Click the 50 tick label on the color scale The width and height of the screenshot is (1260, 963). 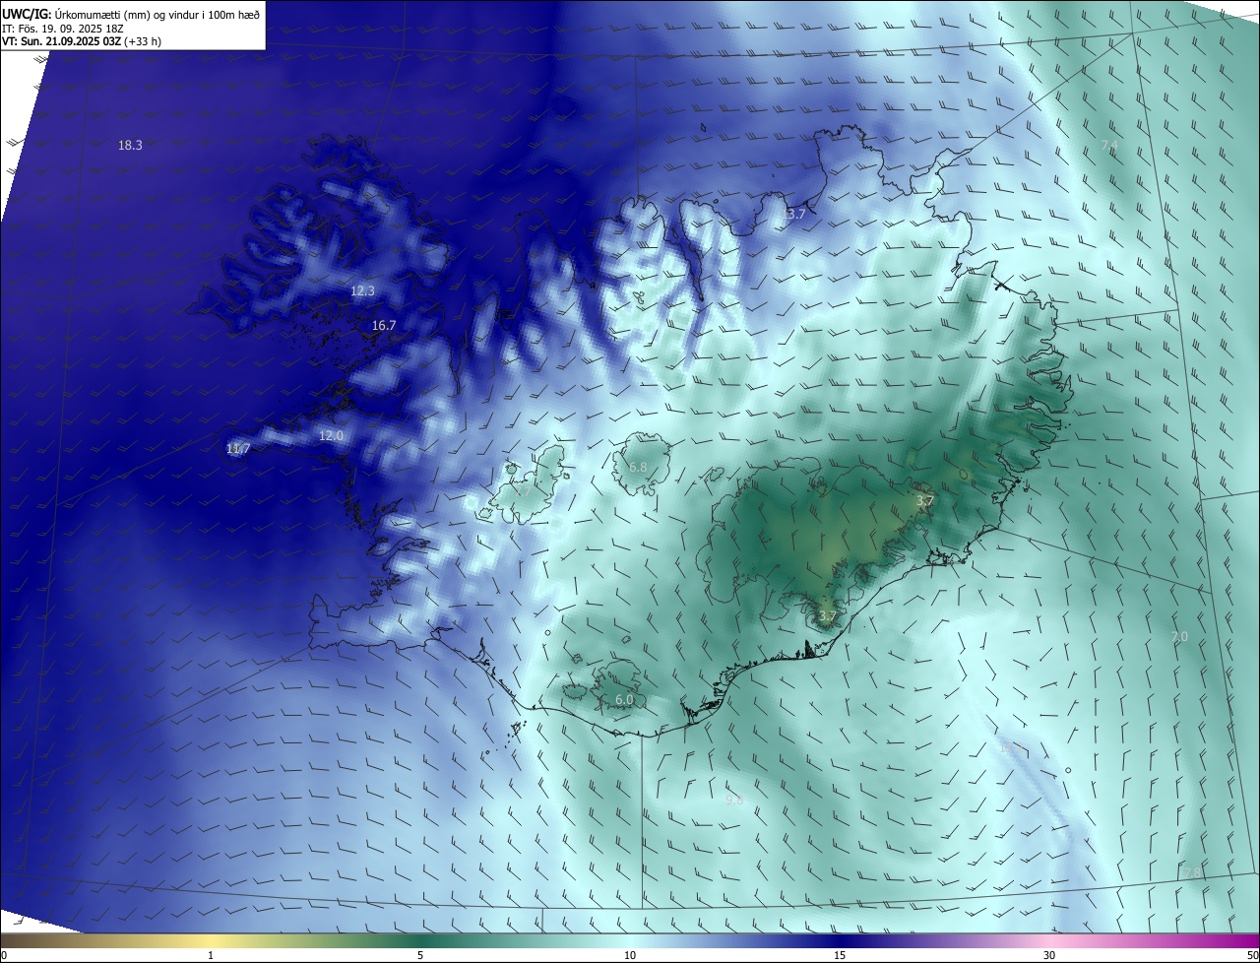1252,955
